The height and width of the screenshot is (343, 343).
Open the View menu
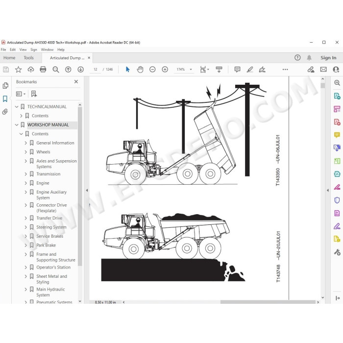[x=23, y=49]
